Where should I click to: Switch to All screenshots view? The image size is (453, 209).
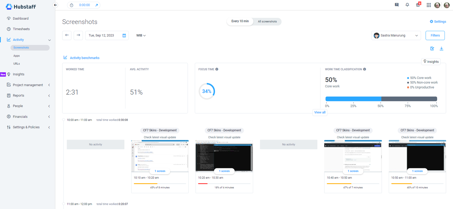(267, 21)
